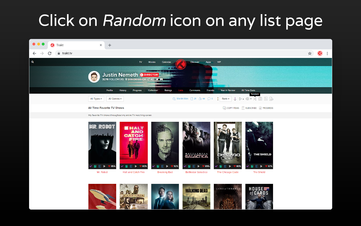
Task: Click the red Trakt logo in header
Action: (x=181, y=65)
